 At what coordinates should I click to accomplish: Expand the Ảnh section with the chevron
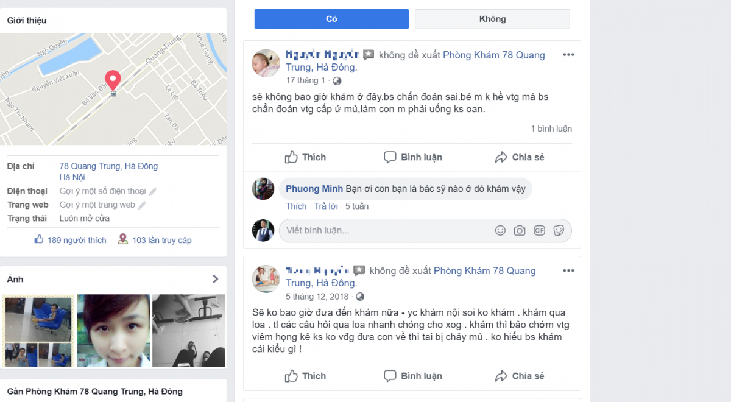click(x=215, y=279)
